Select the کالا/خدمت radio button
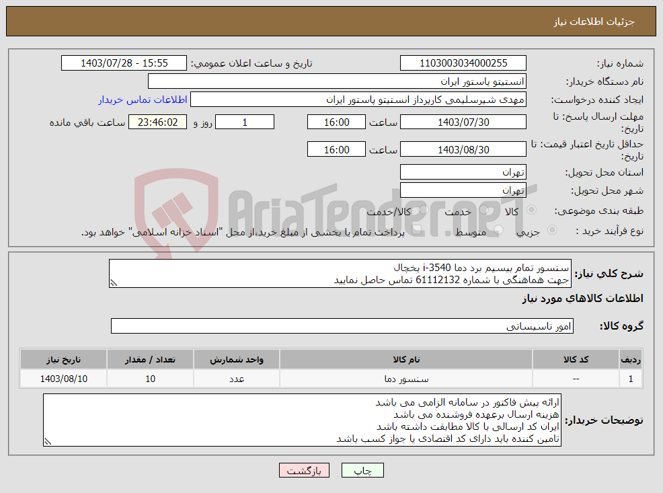This screenshot has width=663, height=493. coord(424,210)
